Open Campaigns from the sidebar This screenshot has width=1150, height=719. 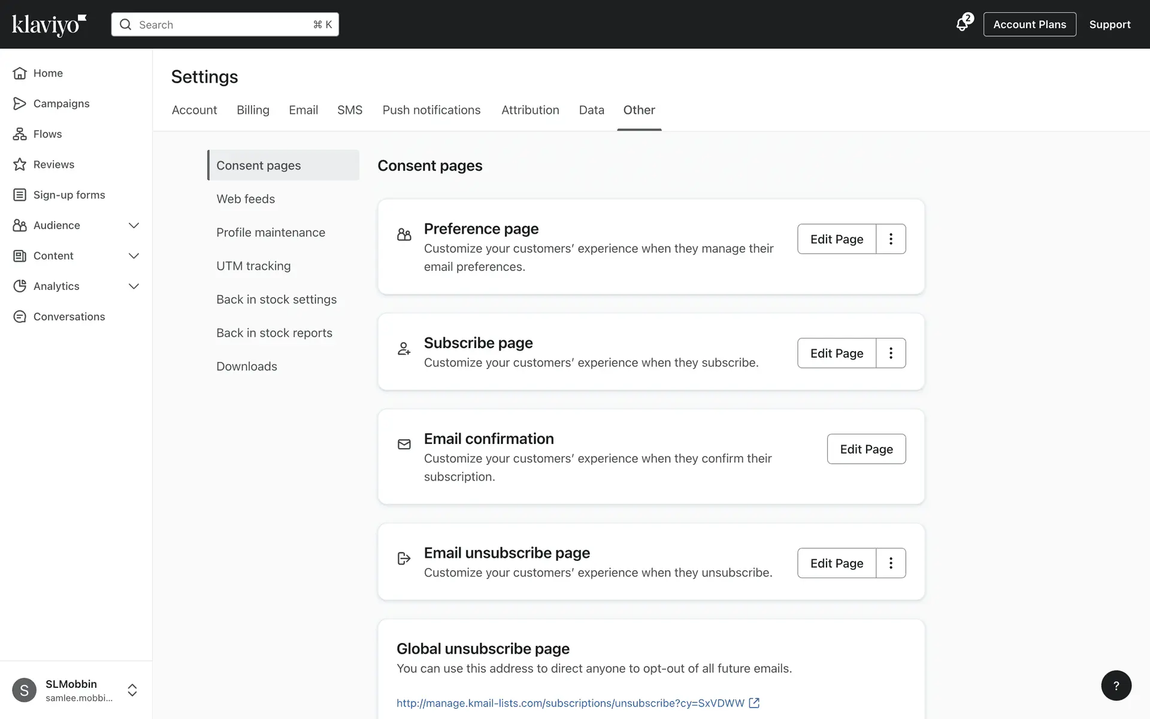pos(61,104)
